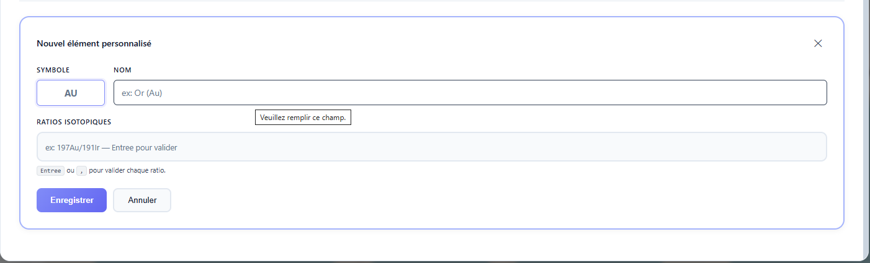Click the Ratios isotopiques input box
This screenshot has width=870, height=263.
(x=431, y=147)
